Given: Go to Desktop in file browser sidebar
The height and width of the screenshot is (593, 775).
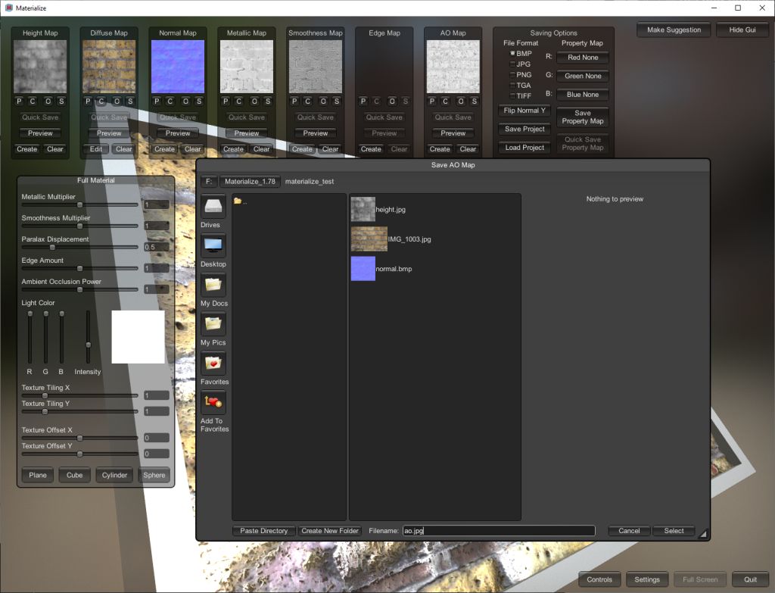Looking at the screenshot, I should (x=213, y=245).
